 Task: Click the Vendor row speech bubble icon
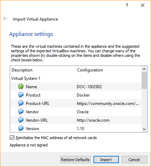[x=21, y=112]
